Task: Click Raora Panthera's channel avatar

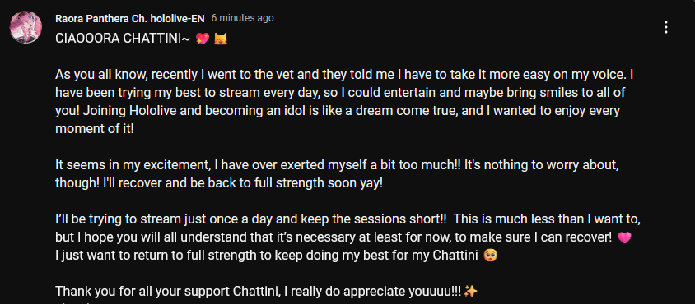Action: coord(26,27)
